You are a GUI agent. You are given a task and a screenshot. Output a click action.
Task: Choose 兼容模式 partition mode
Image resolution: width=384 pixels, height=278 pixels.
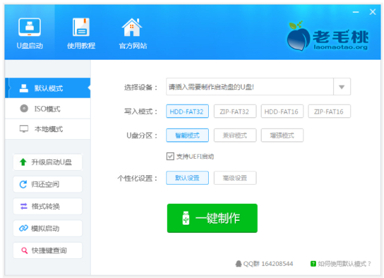235,135
